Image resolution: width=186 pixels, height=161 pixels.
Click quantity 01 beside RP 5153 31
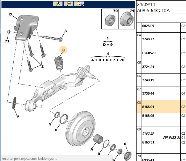pos(183,138)
